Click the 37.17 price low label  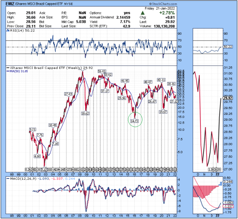105,91
